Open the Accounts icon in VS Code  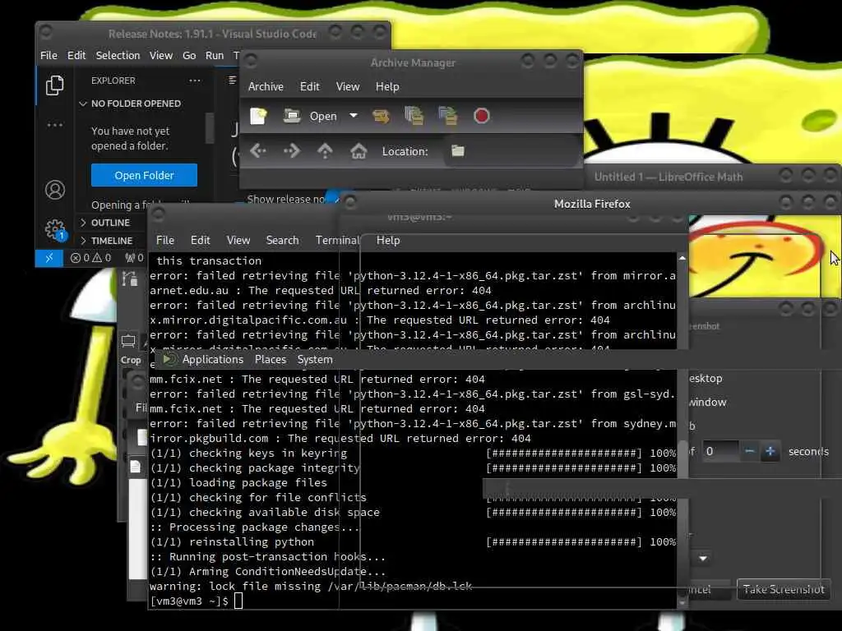pos(55,190)
